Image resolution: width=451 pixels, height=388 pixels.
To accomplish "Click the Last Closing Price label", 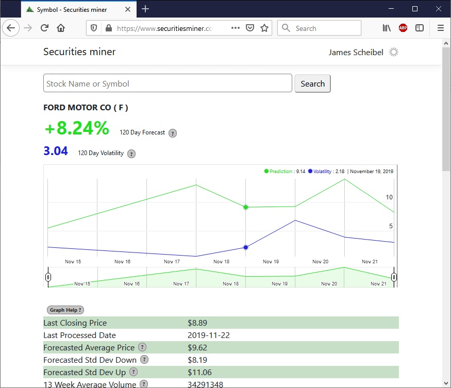I will tap(75, 323).
